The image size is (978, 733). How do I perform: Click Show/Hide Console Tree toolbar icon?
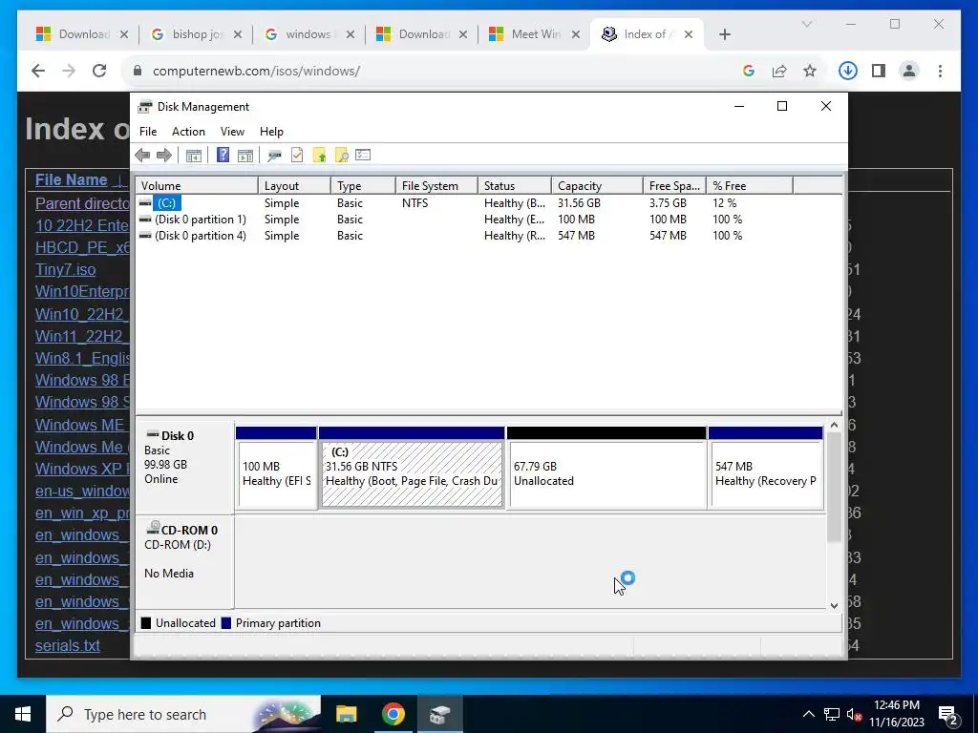(193, 156)
